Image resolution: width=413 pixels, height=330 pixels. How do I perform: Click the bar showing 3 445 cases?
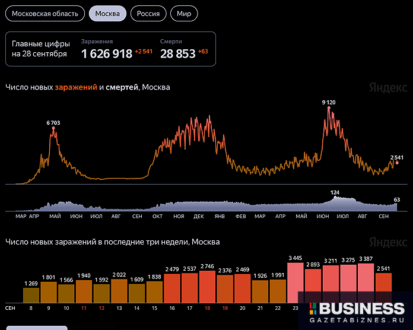tap(296, 284)
